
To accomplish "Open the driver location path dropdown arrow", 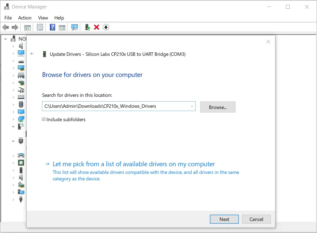I will pos(192,106).
